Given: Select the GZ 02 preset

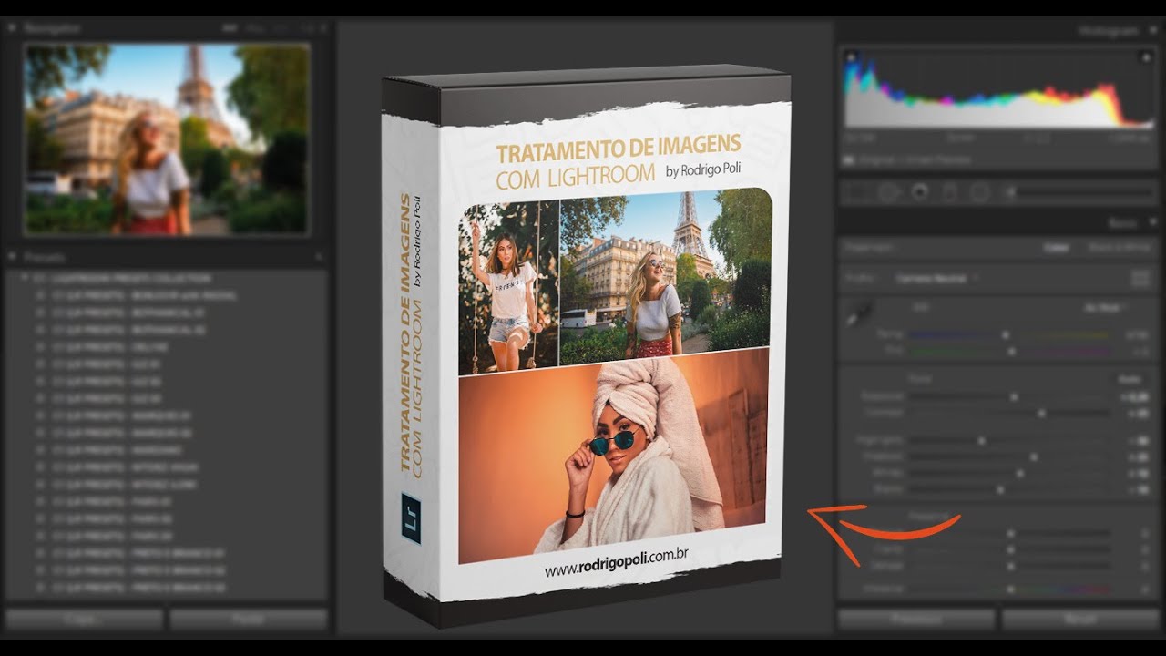Looking at the screenshot, I should click(107, 380).
